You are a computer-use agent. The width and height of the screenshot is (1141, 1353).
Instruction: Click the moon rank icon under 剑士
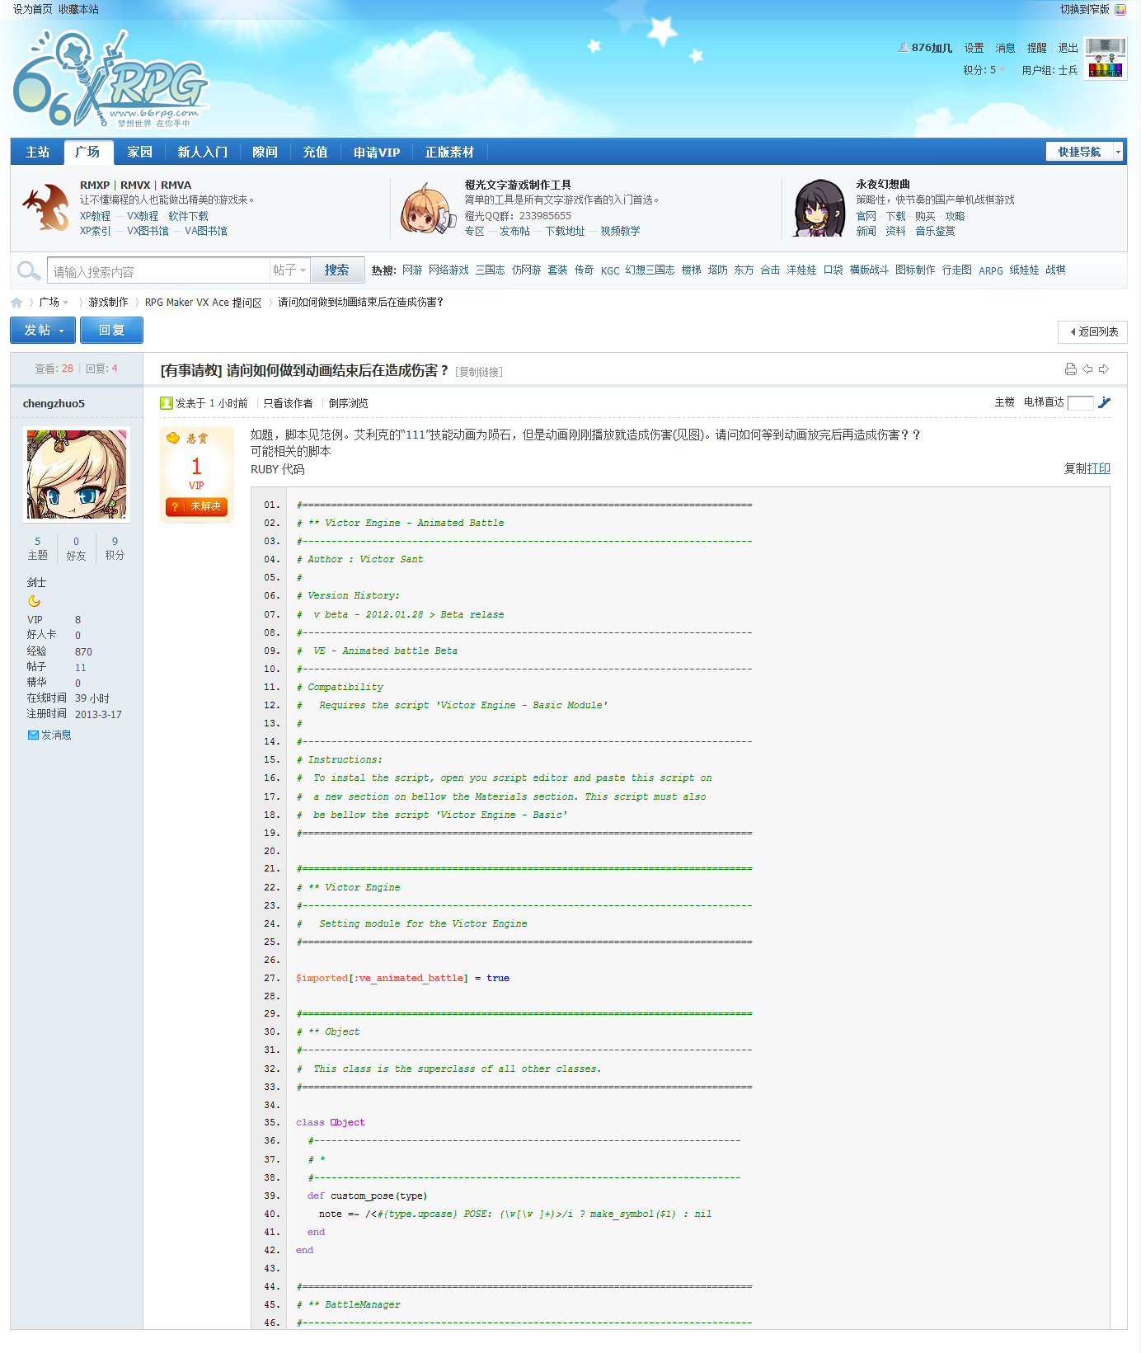pos(34,601)
